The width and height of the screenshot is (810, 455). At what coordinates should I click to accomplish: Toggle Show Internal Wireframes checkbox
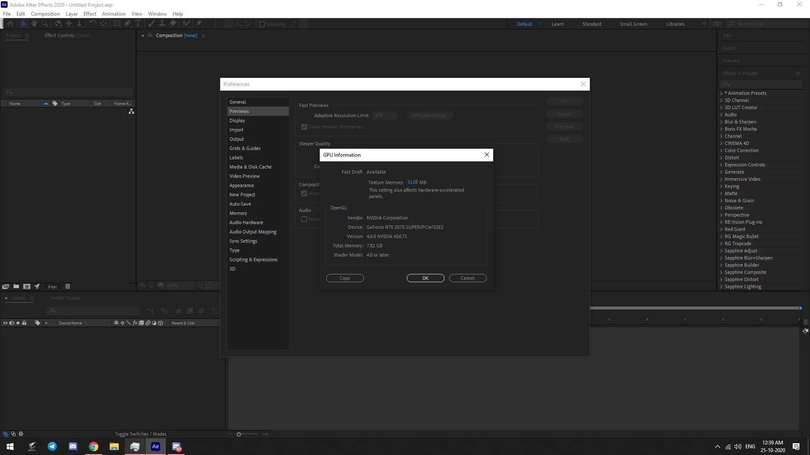click(x=304, y=127)
